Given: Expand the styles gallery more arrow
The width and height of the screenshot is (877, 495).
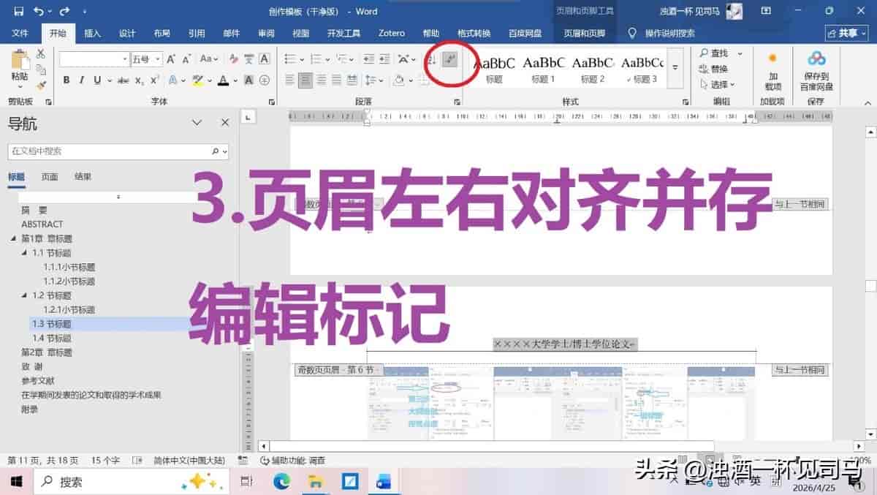Looking at the screenshot, I should [675, 67].
